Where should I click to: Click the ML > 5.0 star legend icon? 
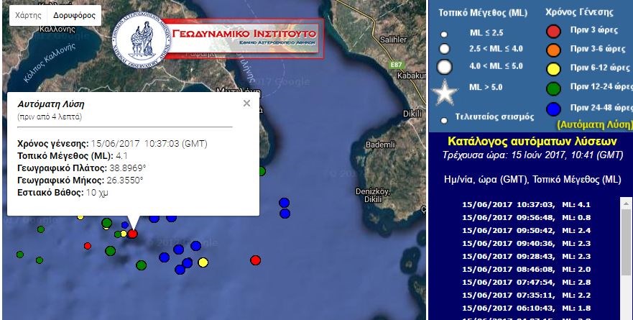pyautogui.click(x=445, y=93)
